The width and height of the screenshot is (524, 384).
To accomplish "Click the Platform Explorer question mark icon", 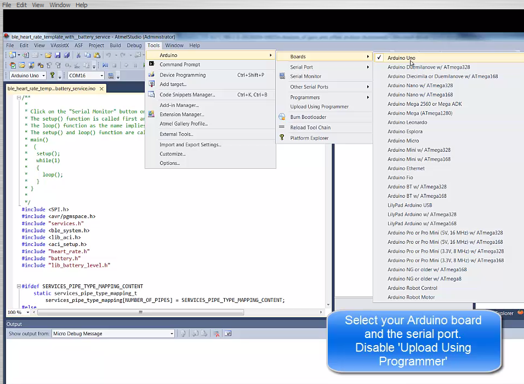I will point(282,137).
